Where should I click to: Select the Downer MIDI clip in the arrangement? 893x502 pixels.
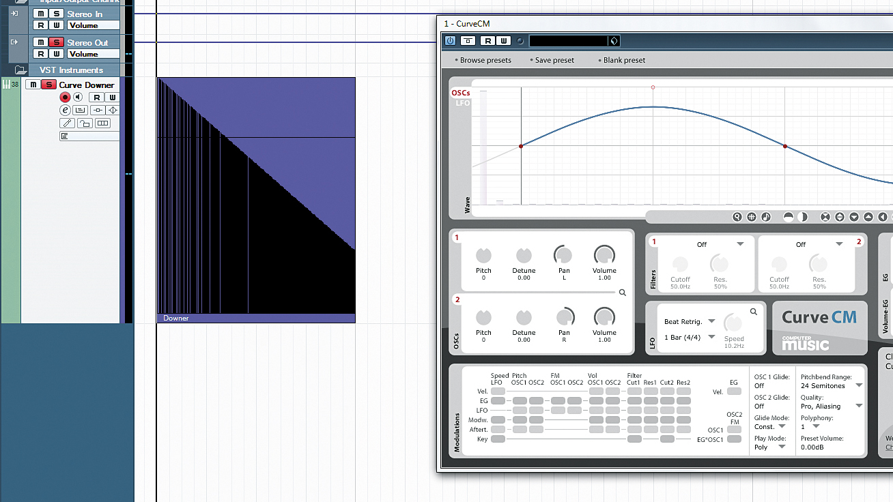pos(256,200)
